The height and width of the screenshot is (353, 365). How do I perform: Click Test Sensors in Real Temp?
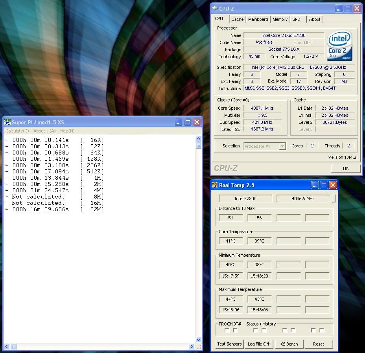click(229, 344)
